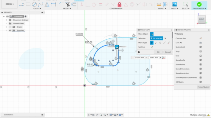The image size is (211, 118).
Task: Expand the Document Settings tree node
Action: [6, 20]
